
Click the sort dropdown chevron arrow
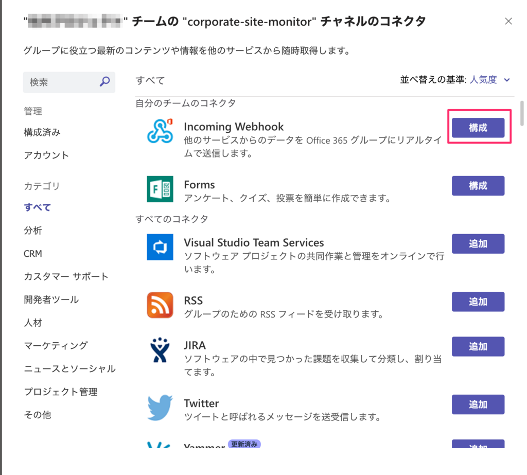(x=507, y=80)
